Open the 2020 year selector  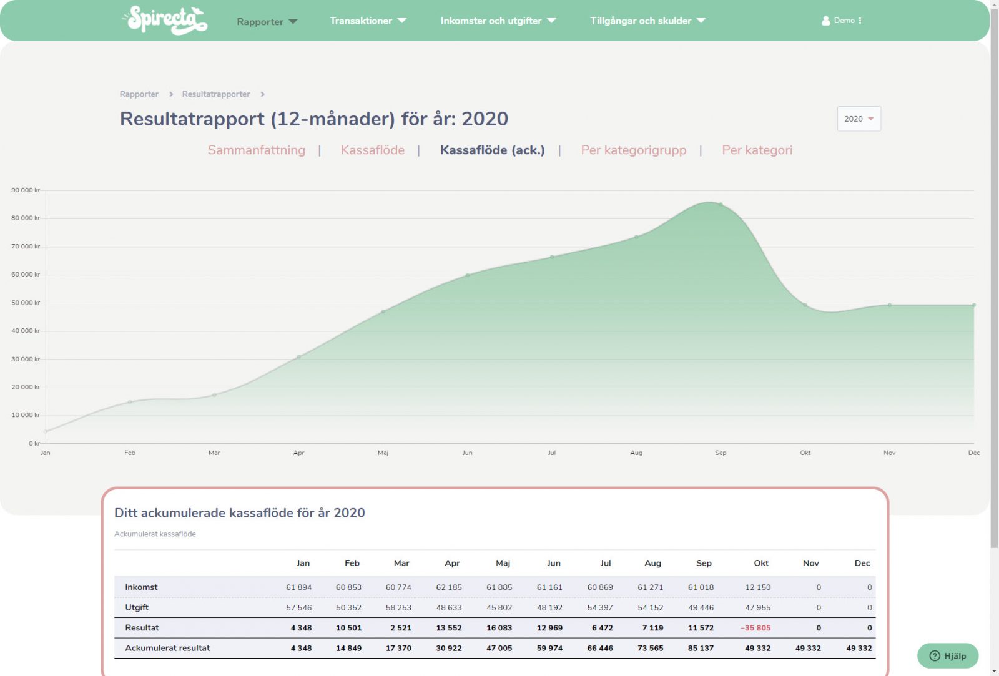859,119
